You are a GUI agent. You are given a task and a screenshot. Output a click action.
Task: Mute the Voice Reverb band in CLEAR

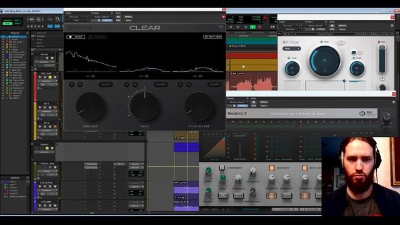pos(189,84)
